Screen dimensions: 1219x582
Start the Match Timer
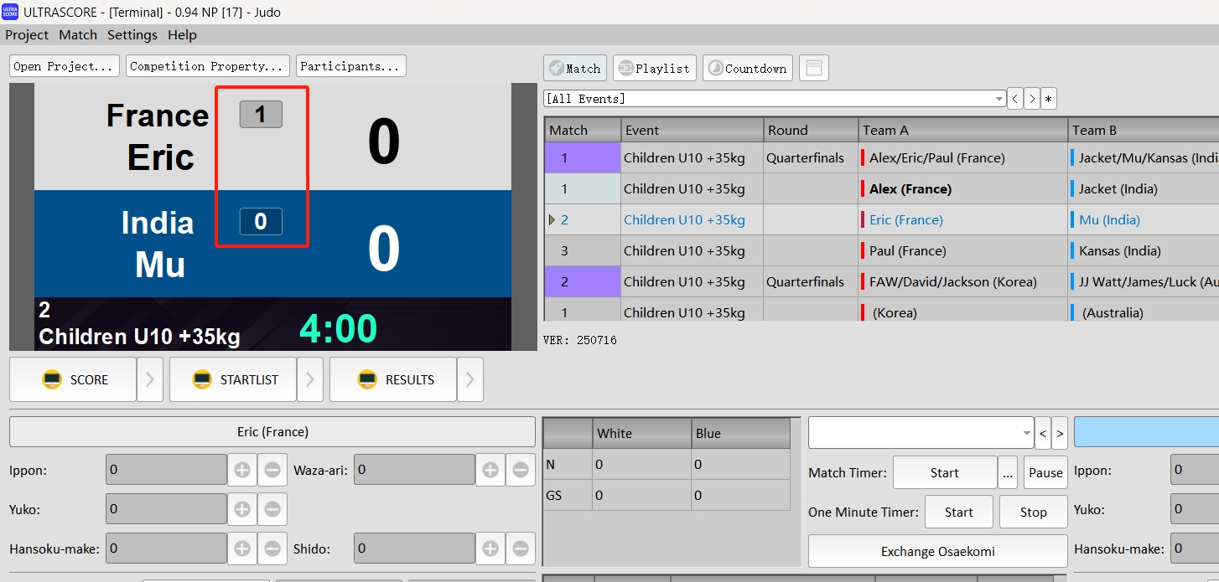[x=944, y=472]
